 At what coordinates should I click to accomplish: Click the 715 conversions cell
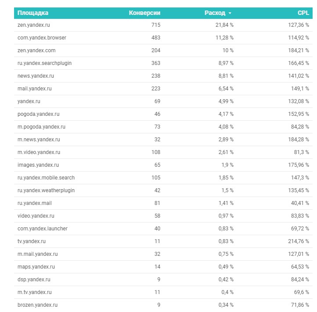(156, 25)
